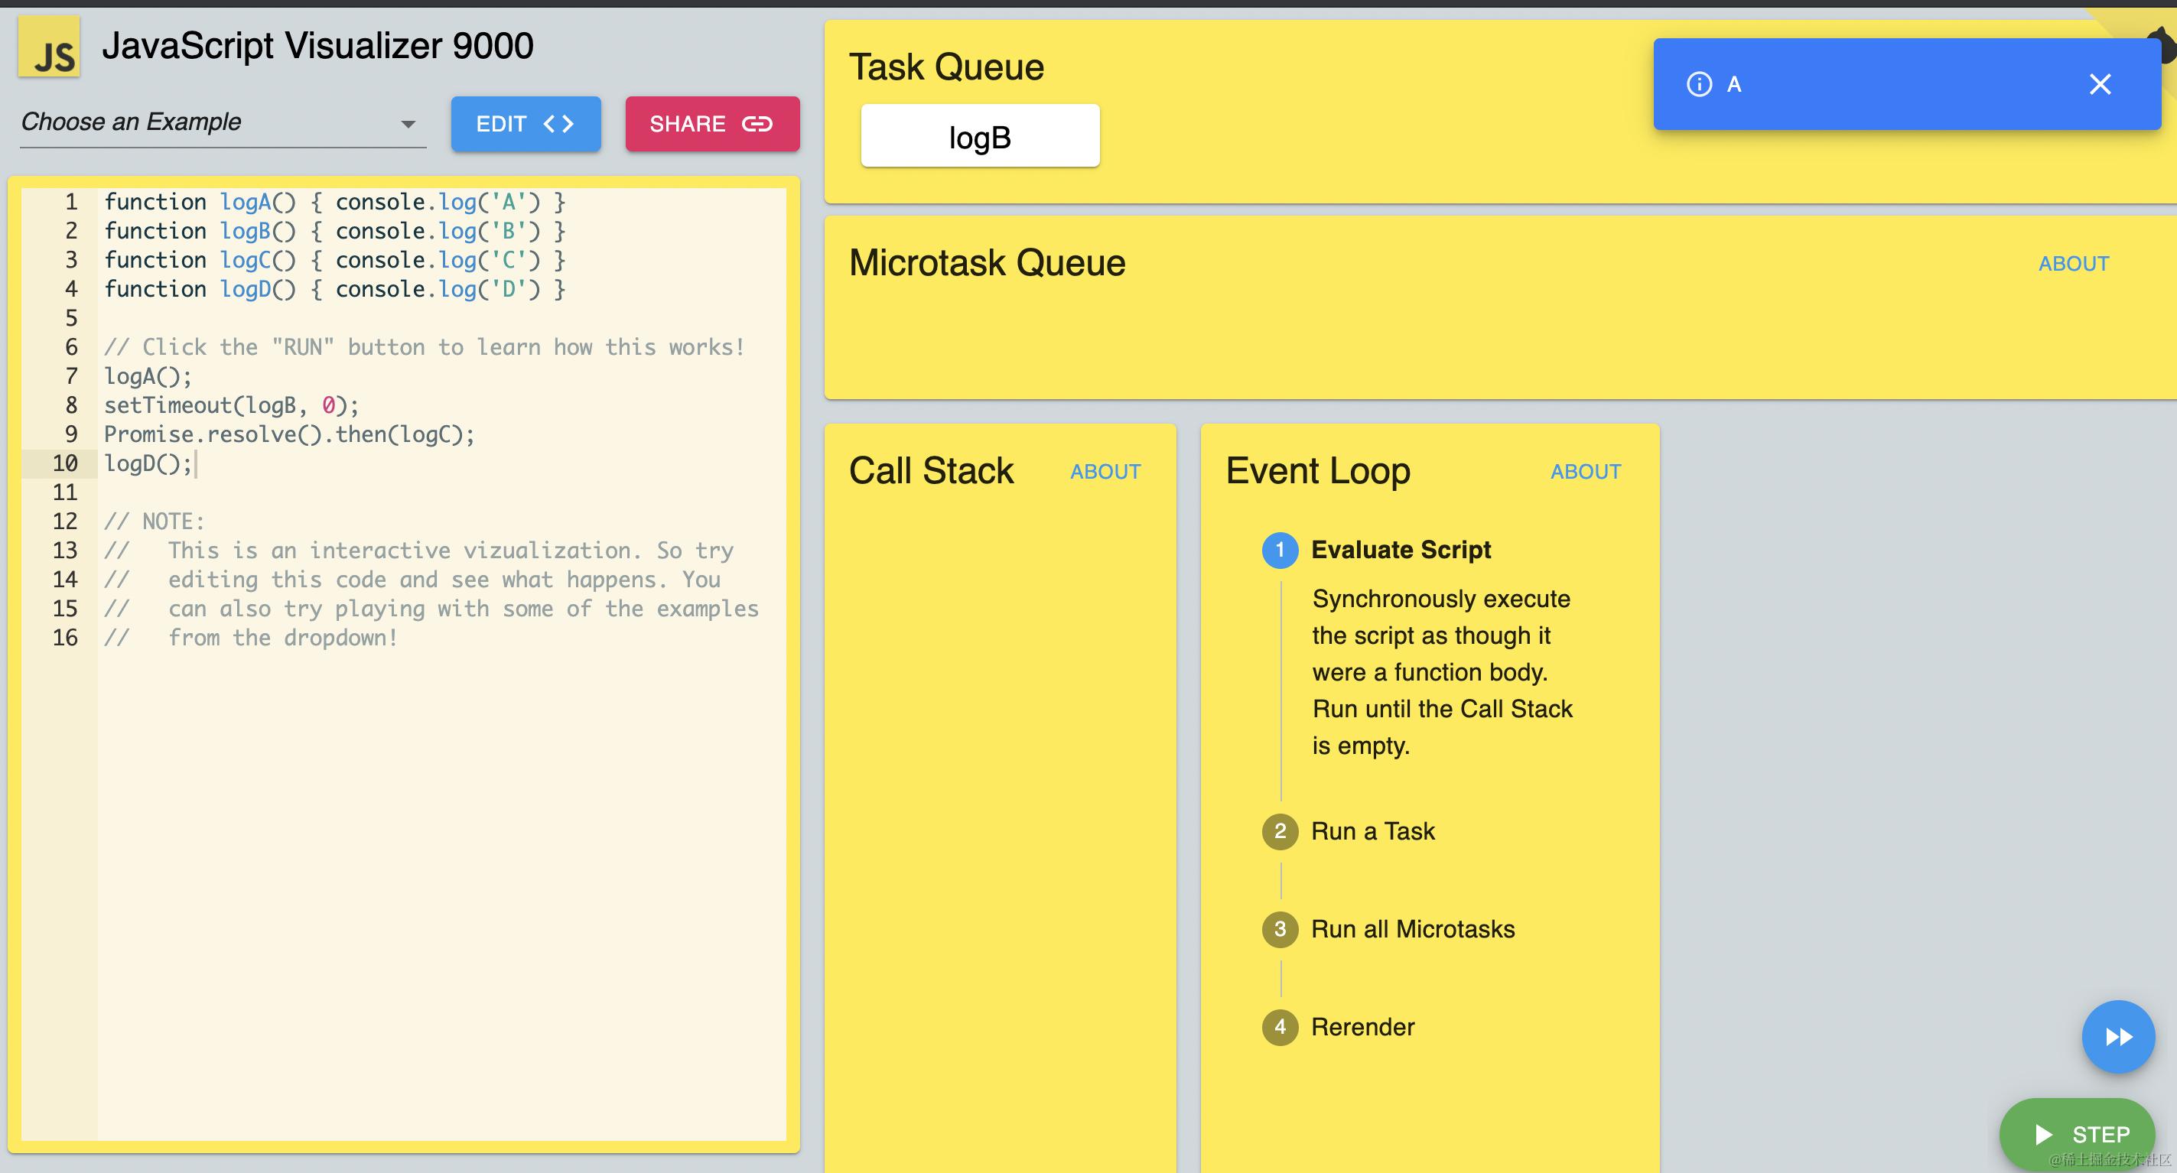Select step 4 Rerender circle
The height and width of the screenshot is (1173, 2177).
point(1280,1028)
